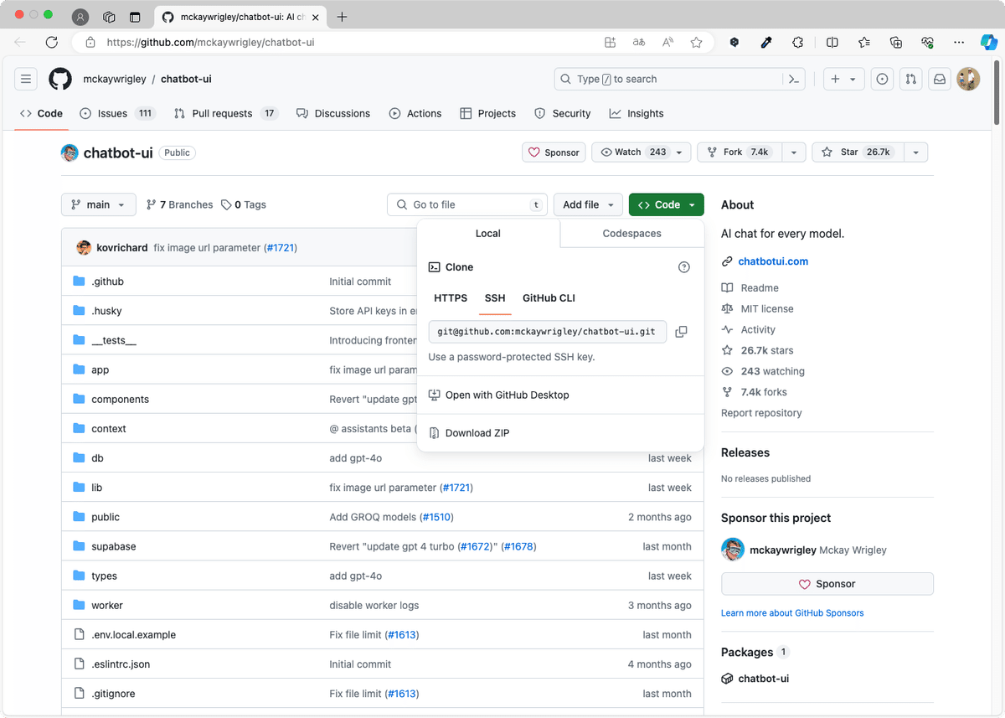1005x718 pixels.
Task: Open the browser profile icon in the title bar
Action: click(x=80, y=17)
